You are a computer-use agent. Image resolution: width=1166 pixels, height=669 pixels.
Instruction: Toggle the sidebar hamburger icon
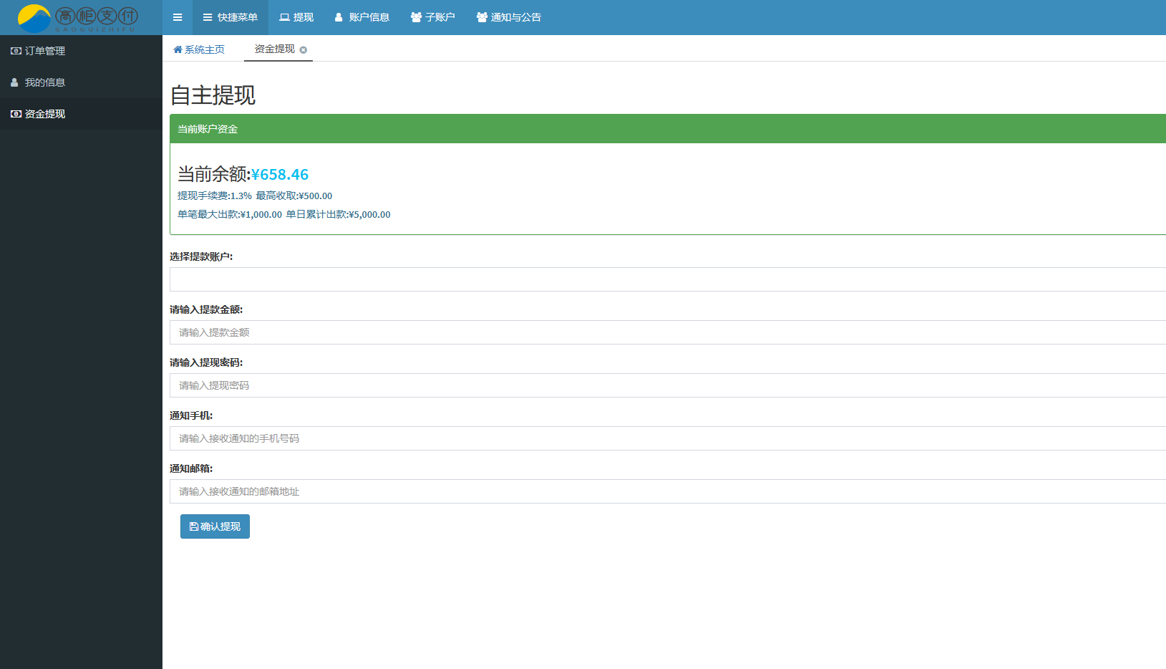tap(178, 17)
